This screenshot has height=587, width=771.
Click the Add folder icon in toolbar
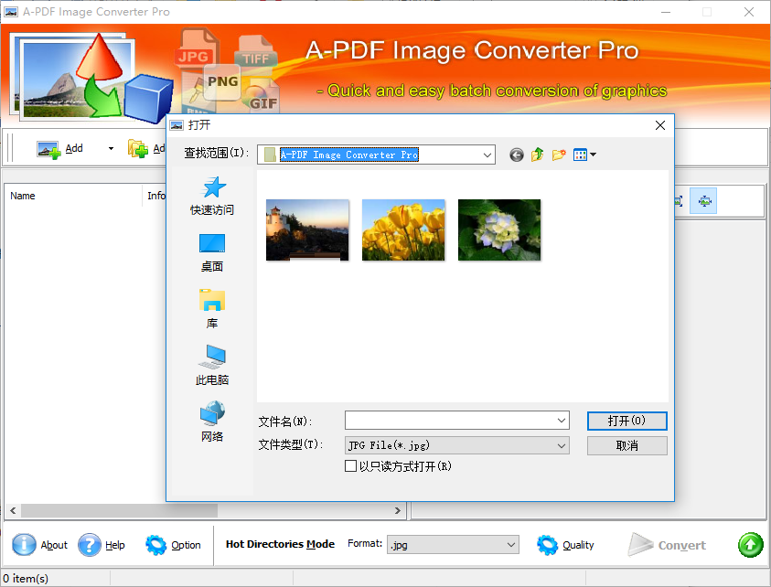(x=138, y=148)
